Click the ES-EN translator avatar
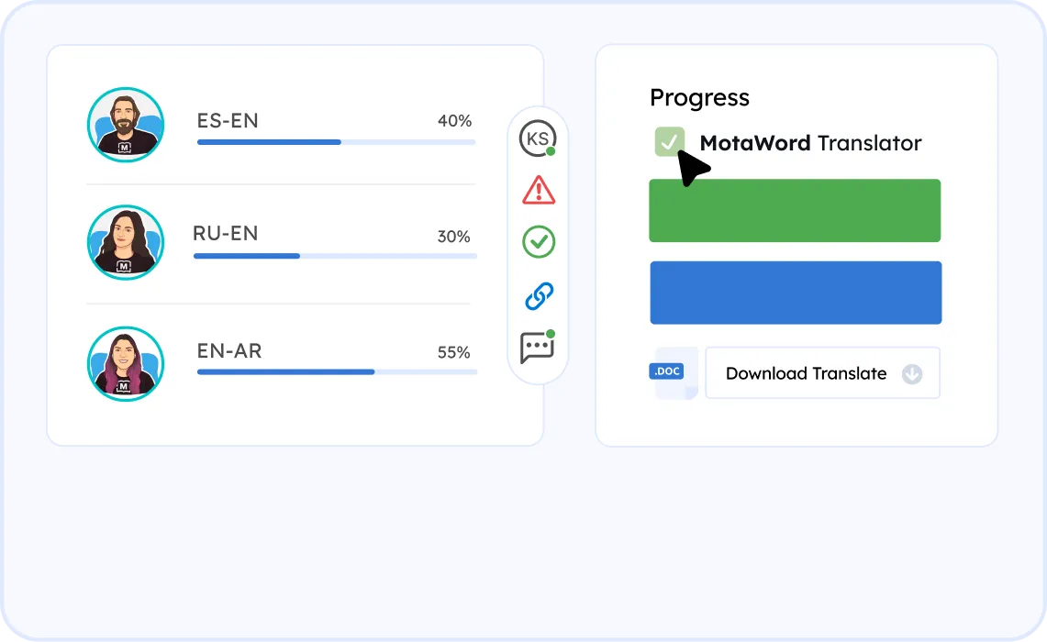The image size is (1047, 642). [x=126, y=125]
